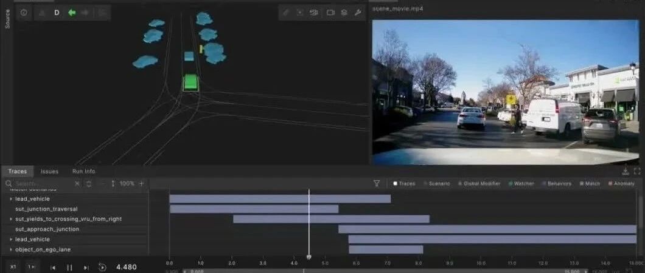Skip to previous frame
Image resolution: width=645 pixels, height=273 pixels.
coord(53,268)
